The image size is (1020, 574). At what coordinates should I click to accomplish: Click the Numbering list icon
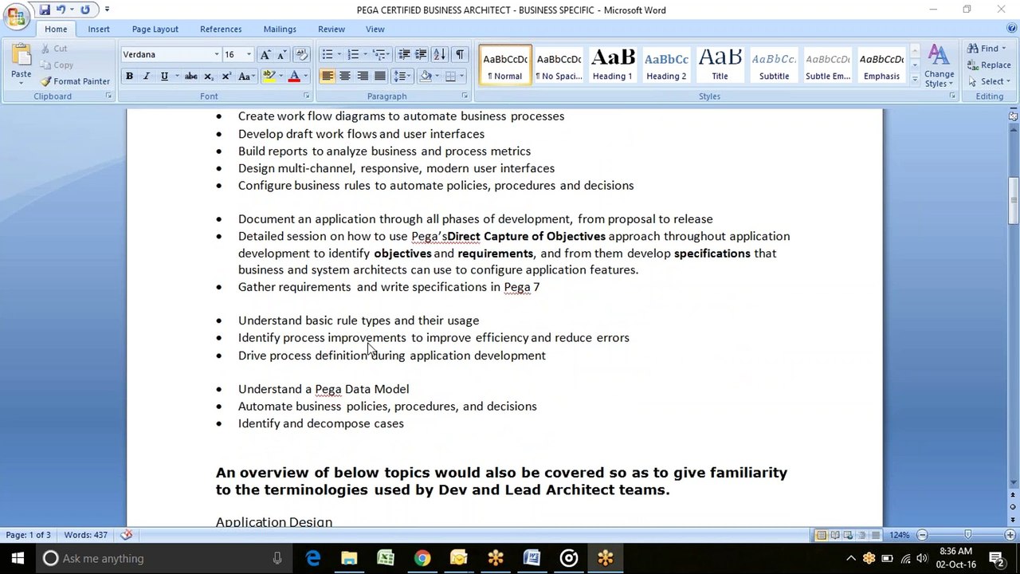(x=353, y=54)
